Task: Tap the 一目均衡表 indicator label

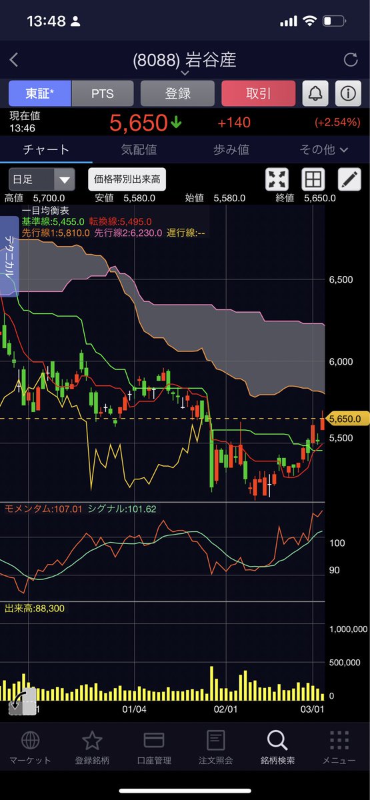Action: coord(44,211)
